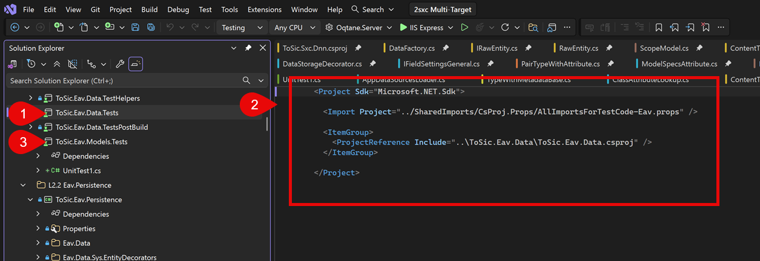Unpin the RawEntity.cs tab

tap(610, 48)
